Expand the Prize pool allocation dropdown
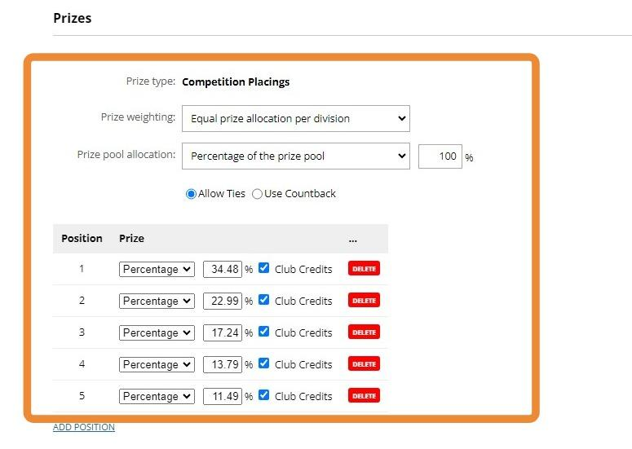The height and width of the screenshot is (449, 632). [x=295, y=156]
